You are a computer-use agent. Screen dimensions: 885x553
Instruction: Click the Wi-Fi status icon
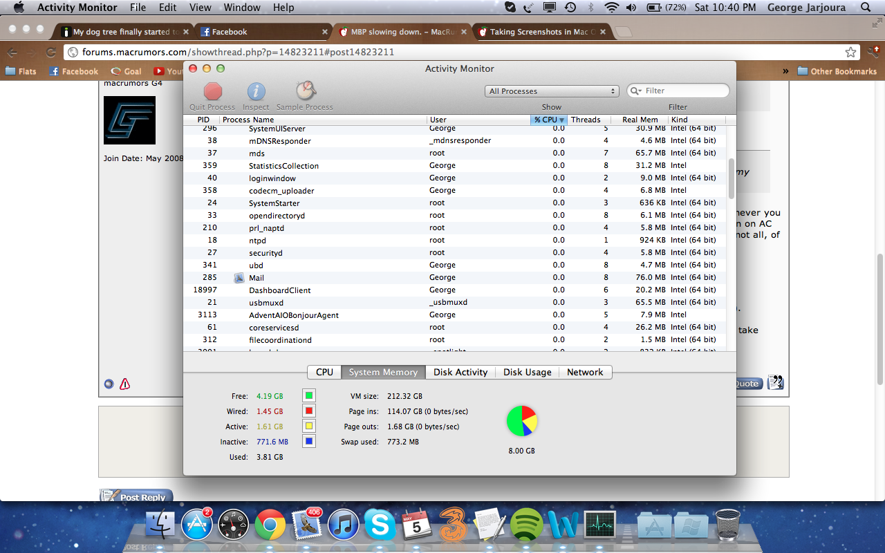(611, 8)
